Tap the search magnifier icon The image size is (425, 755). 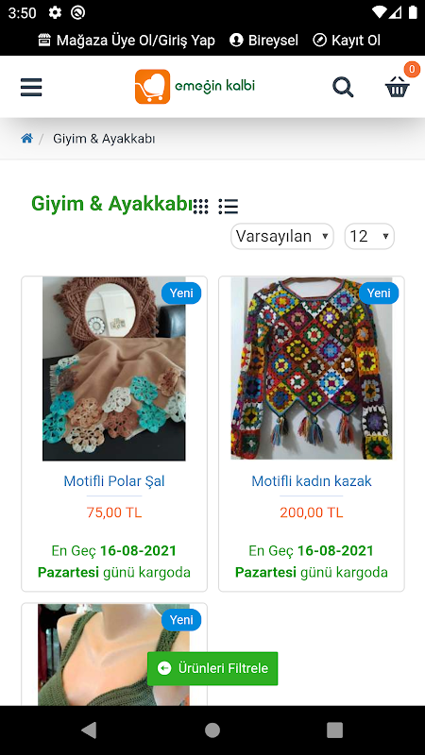pyautogui.click(x=343, y=87)
